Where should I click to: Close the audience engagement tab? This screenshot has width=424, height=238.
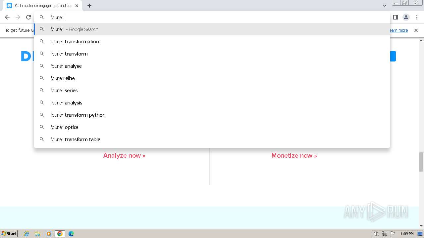coord(77,6)
